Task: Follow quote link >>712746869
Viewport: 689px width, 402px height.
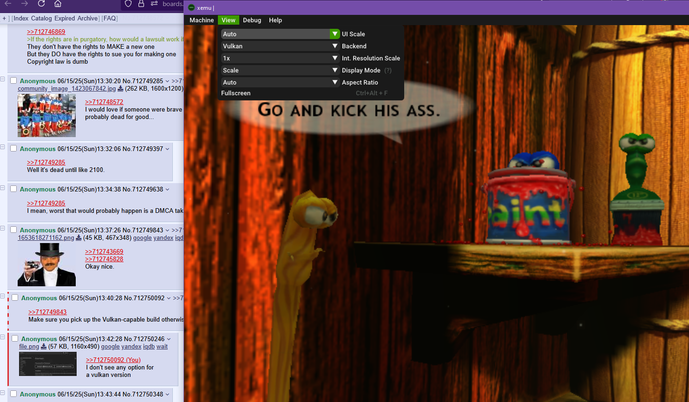Action: [46, 32]
